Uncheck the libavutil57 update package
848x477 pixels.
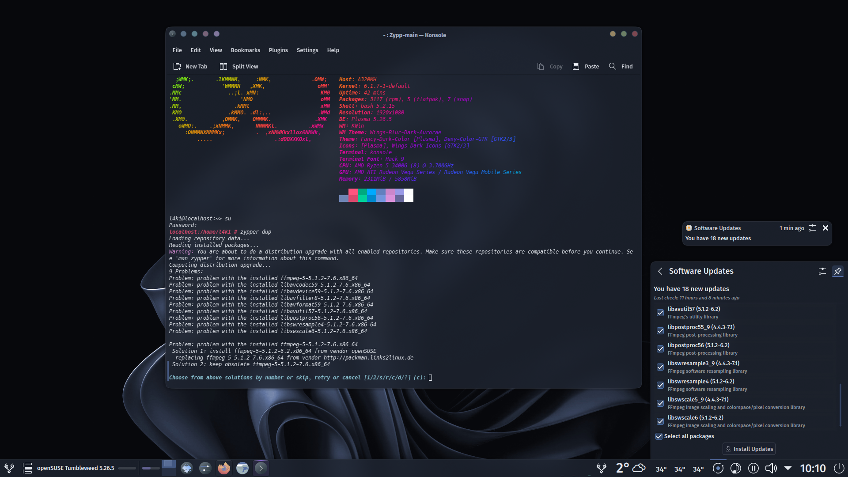660,313
